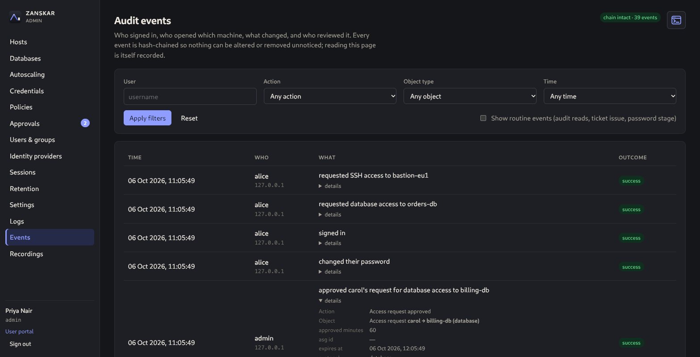Select Policies in the sidebar
This screenshot has height=357, width=700.
click(50, 107)
